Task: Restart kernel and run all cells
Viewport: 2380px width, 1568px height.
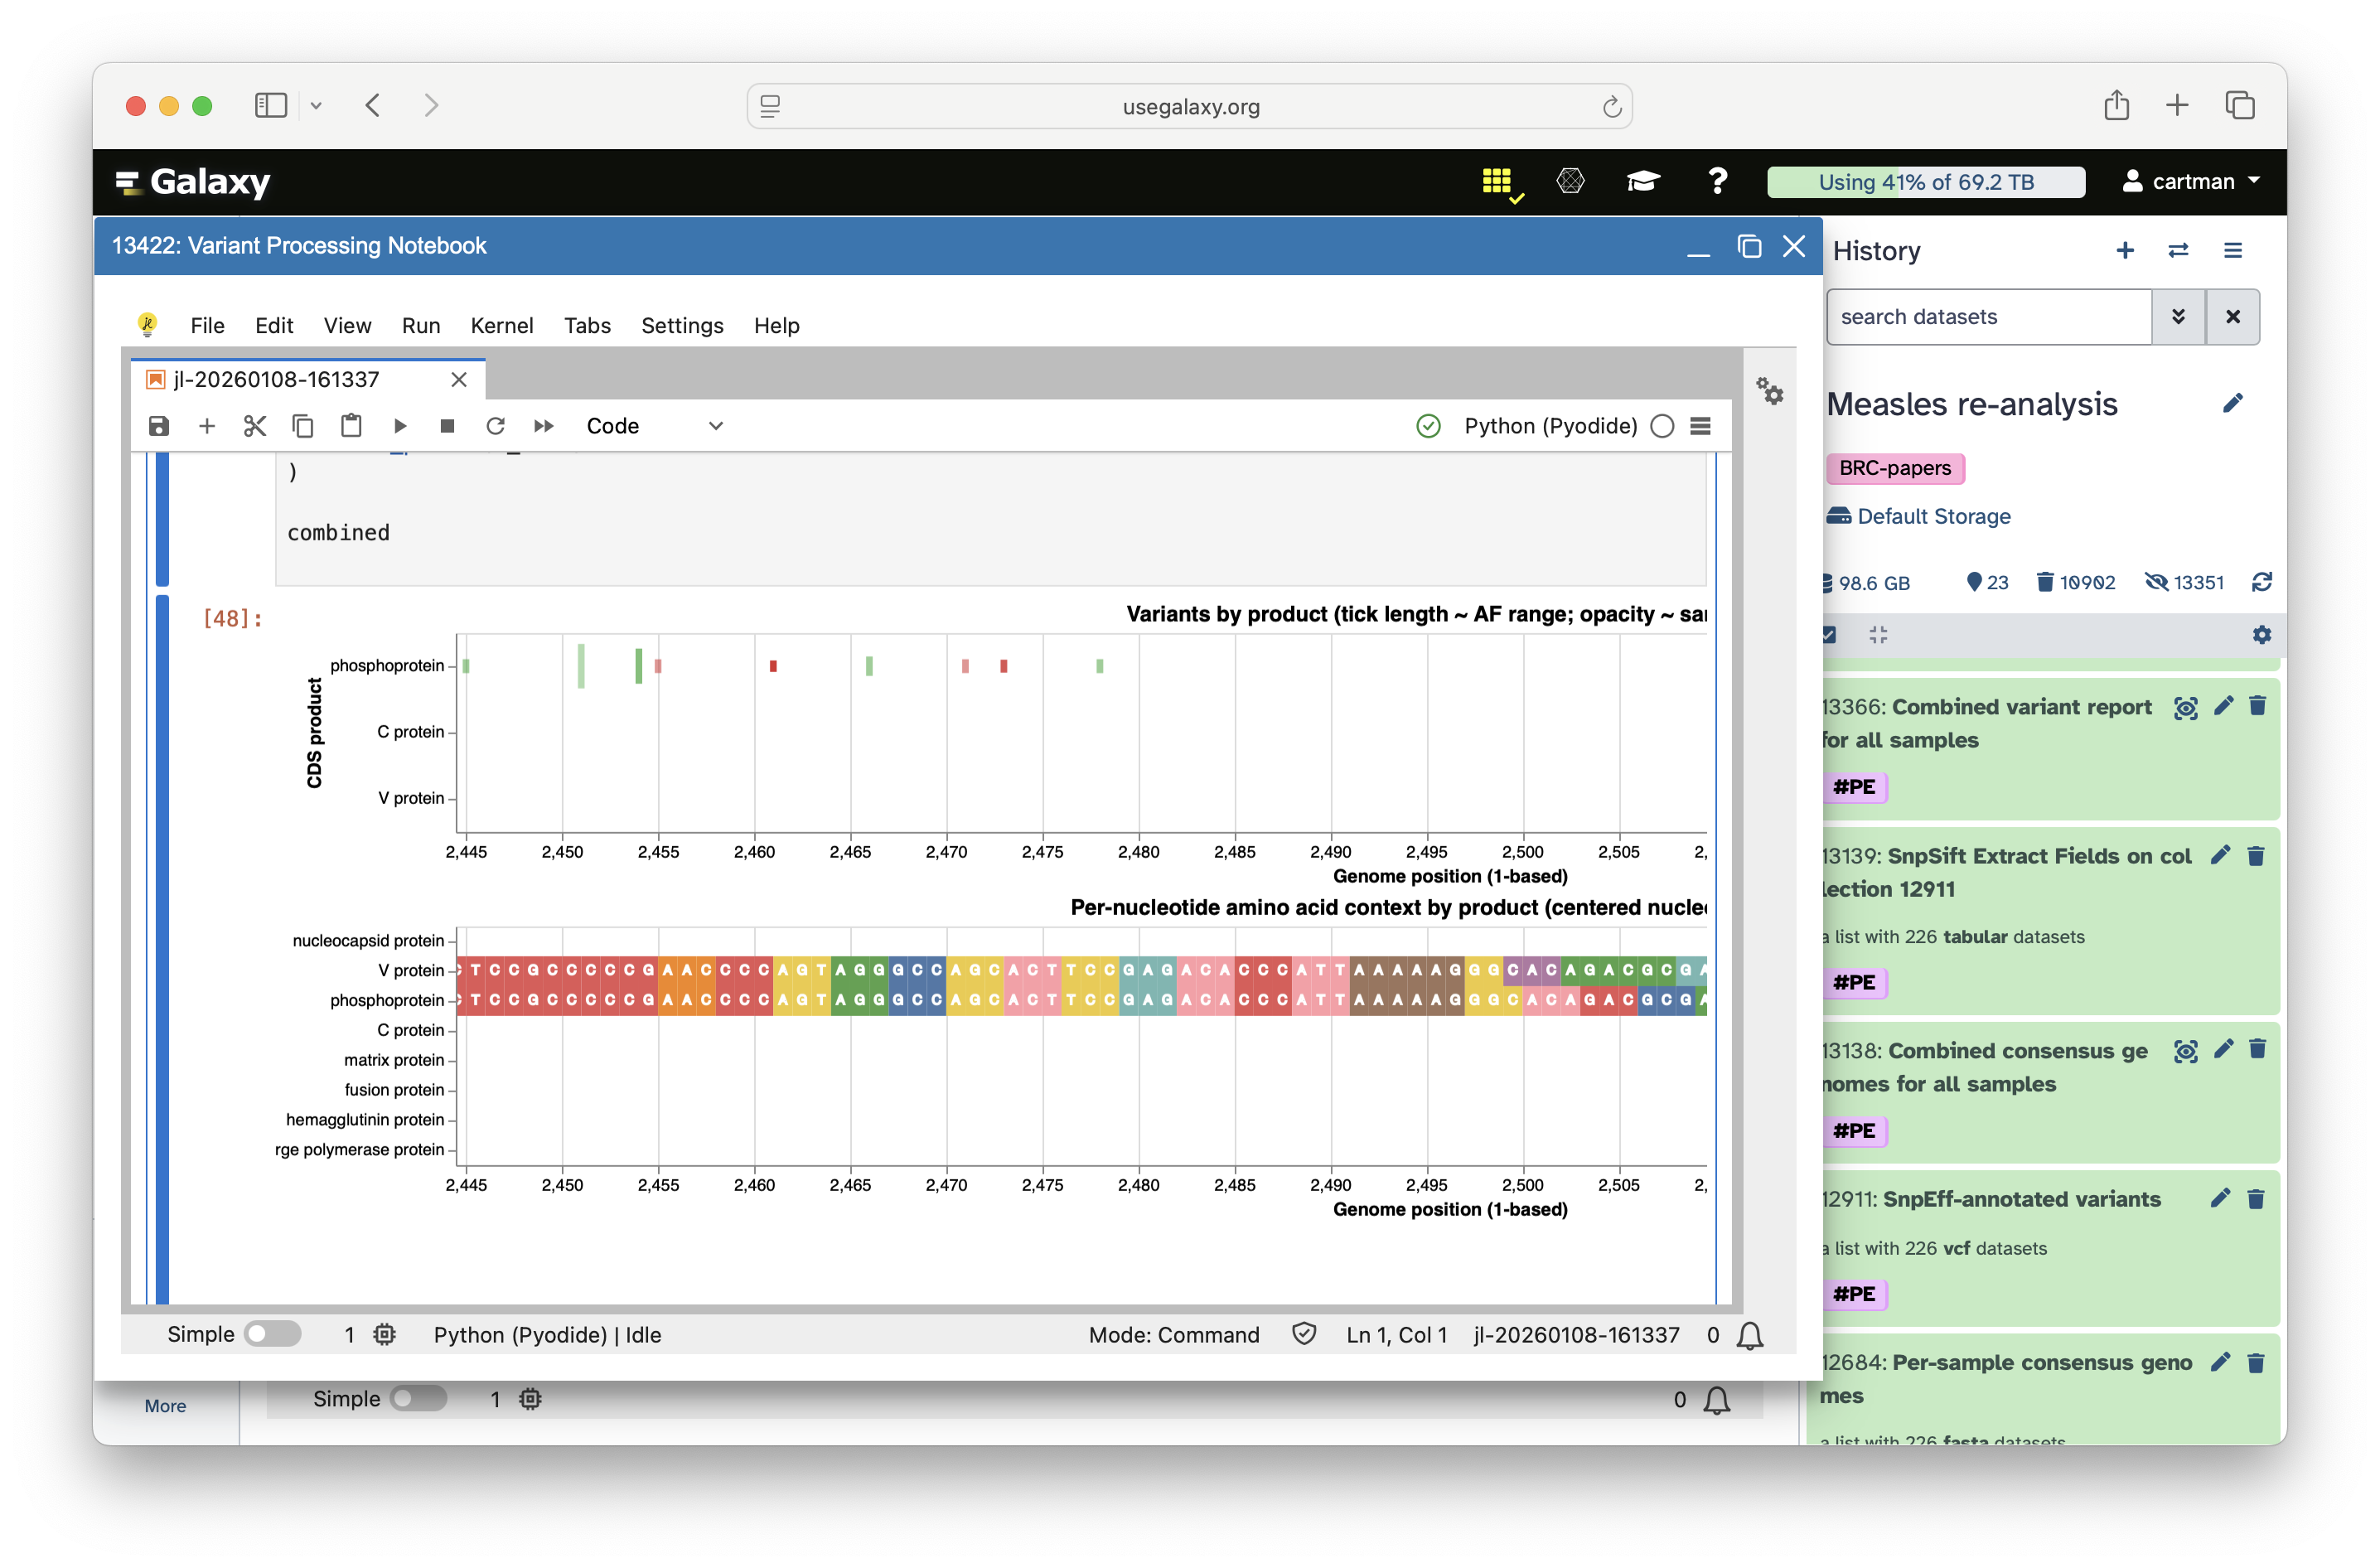Action: click(x=544, y=426)
